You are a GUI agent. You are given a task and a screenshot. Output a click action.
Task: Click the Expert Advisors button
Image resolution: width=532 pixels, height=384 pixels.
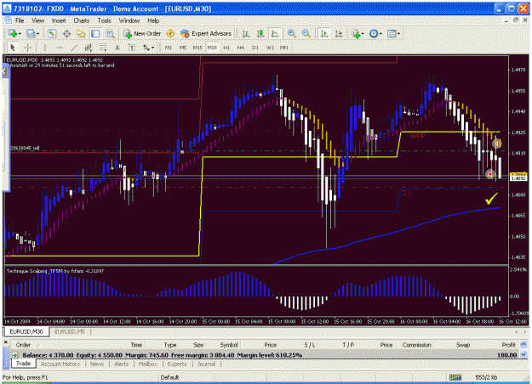[x=206, y=33]
